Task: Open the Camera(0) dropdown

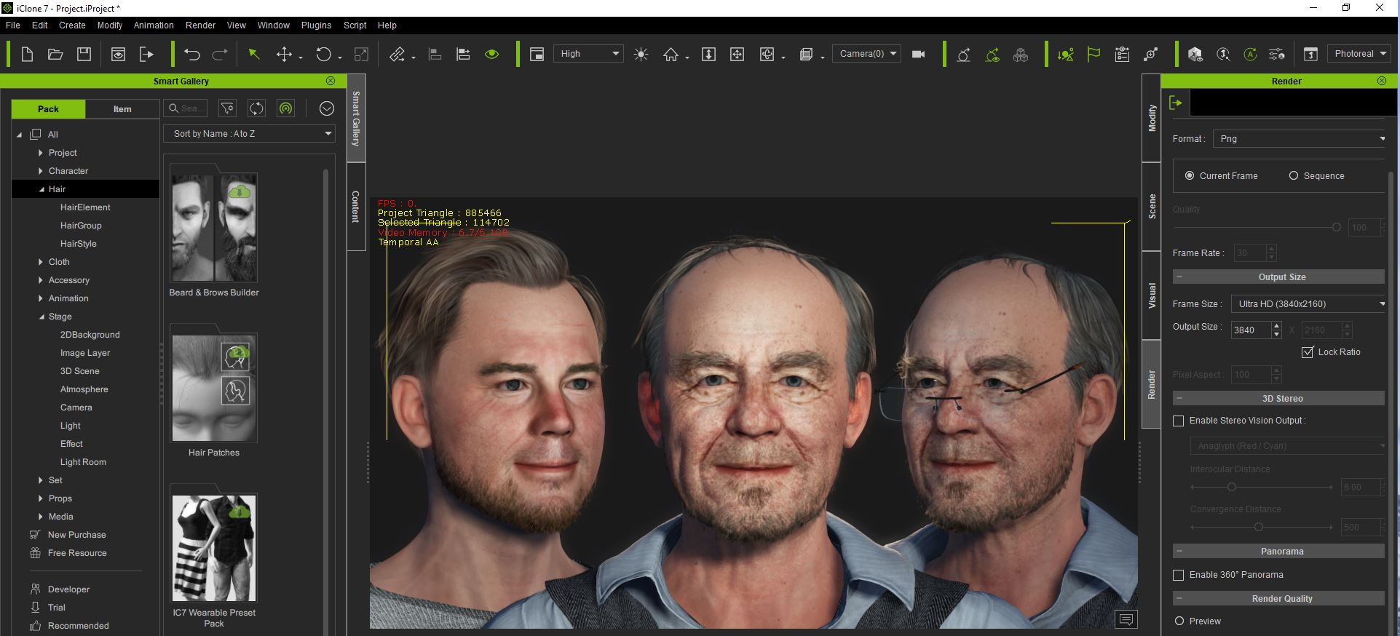Action: tap(866, 54)
